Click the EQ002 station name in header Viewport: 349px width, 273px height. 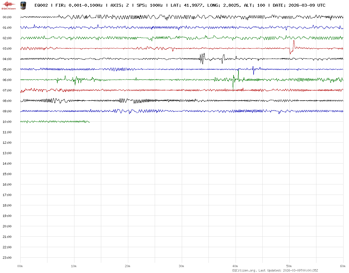coord(41,5)
